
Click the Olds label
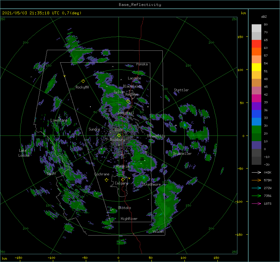[x=119, y=130]
